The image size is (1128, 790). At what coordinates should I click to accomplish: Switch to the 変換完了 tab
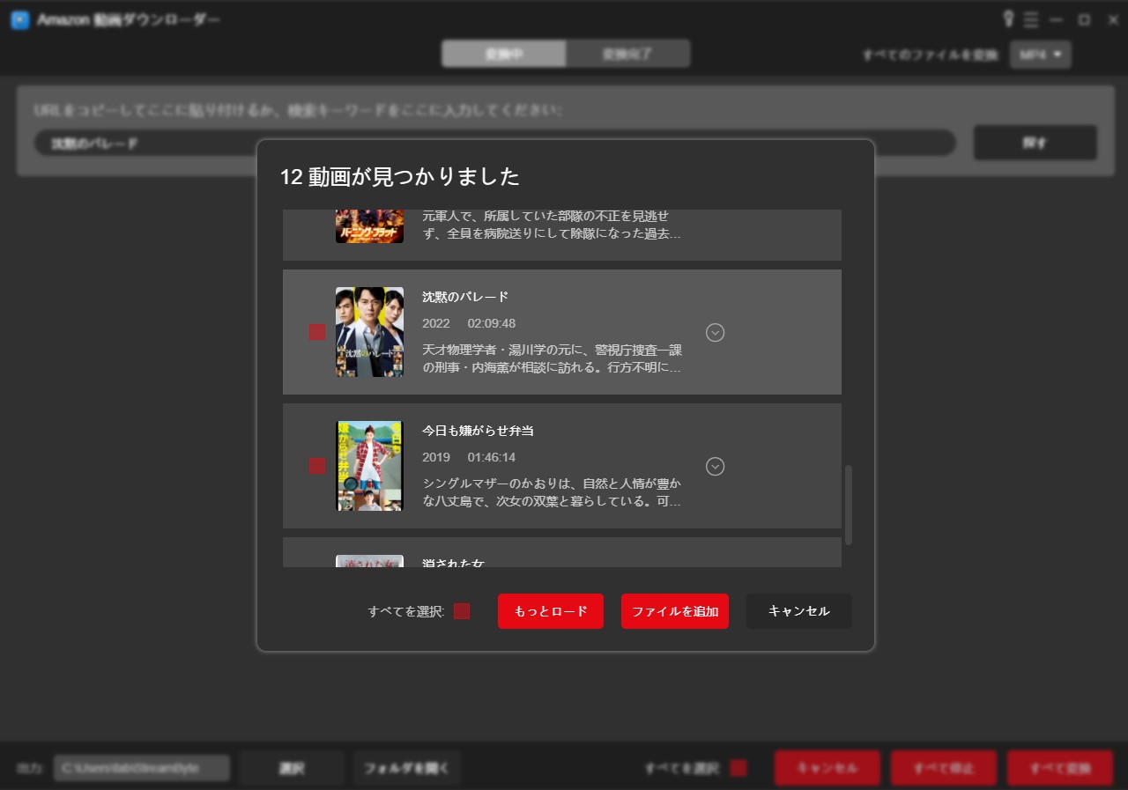pos(627,54)
